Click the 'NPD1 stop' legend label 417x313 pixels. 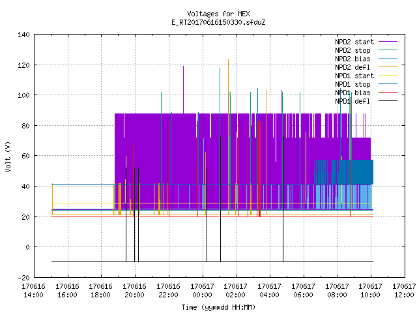pyautogui.click(x=352, y=84)
